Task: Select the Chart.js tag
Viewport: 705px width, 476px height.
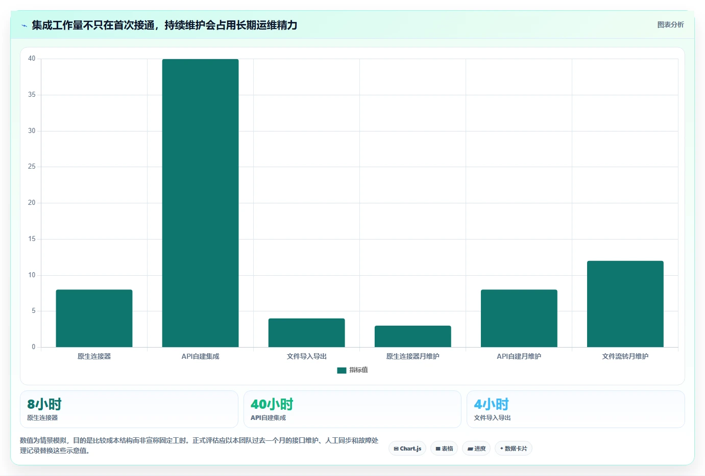Action: click(x=407, y=448)
